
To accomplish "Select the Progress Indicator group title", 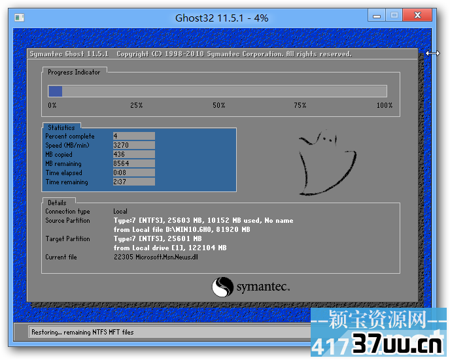I will [74, 73].
